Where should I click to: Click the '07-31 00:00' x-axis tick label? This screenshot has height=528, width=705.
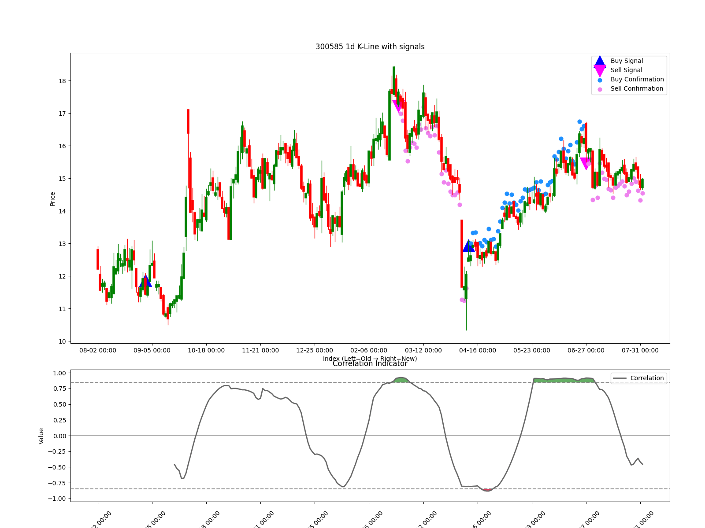point(640,351)
